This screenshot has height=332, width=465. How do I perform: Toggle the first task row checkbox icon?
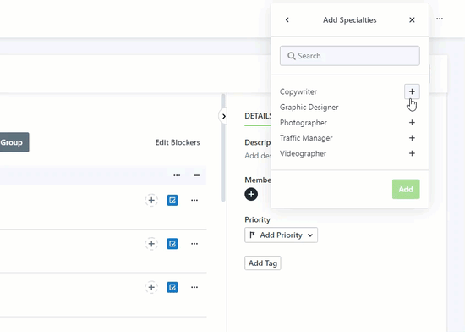coord(172,200)
